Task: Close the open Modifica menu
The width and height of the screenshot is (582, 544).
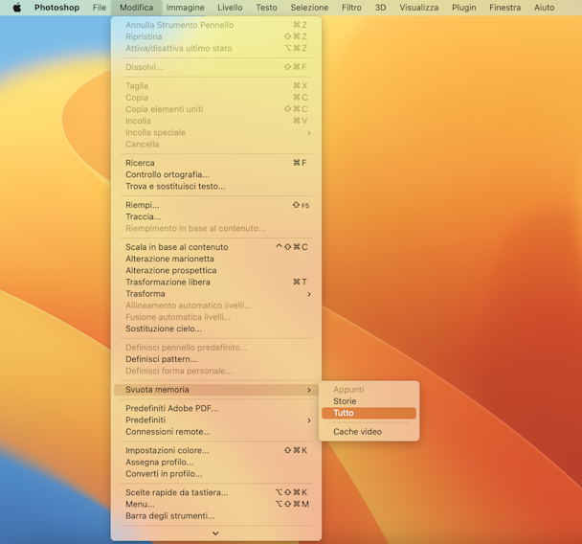Action: [136, 8]
